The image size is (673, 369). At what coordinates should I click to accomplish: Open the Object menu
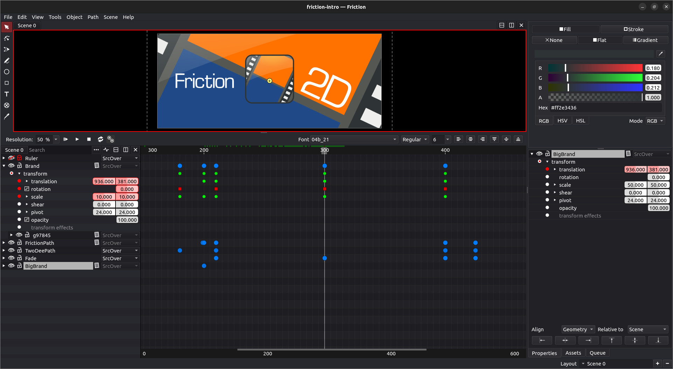(75, 17)
